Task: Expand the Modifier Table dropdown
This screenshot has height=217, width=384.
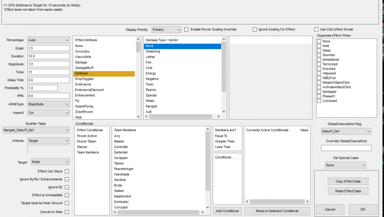Action: 36,130
